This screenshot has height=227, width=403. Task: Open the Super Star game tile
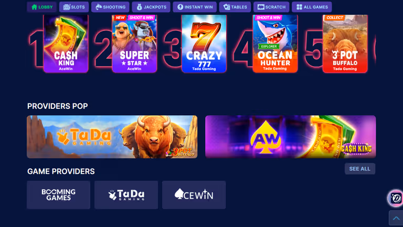[134, 44]
